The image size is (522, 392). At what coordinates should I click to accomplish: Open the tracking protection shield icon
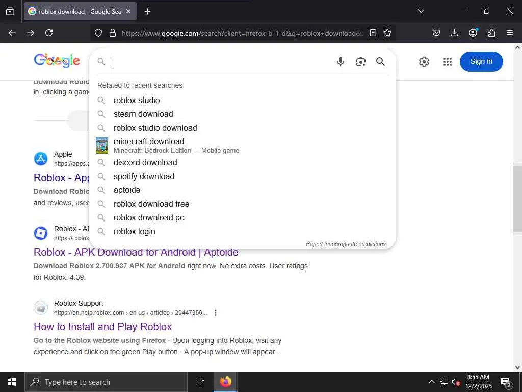coord(98,33)
